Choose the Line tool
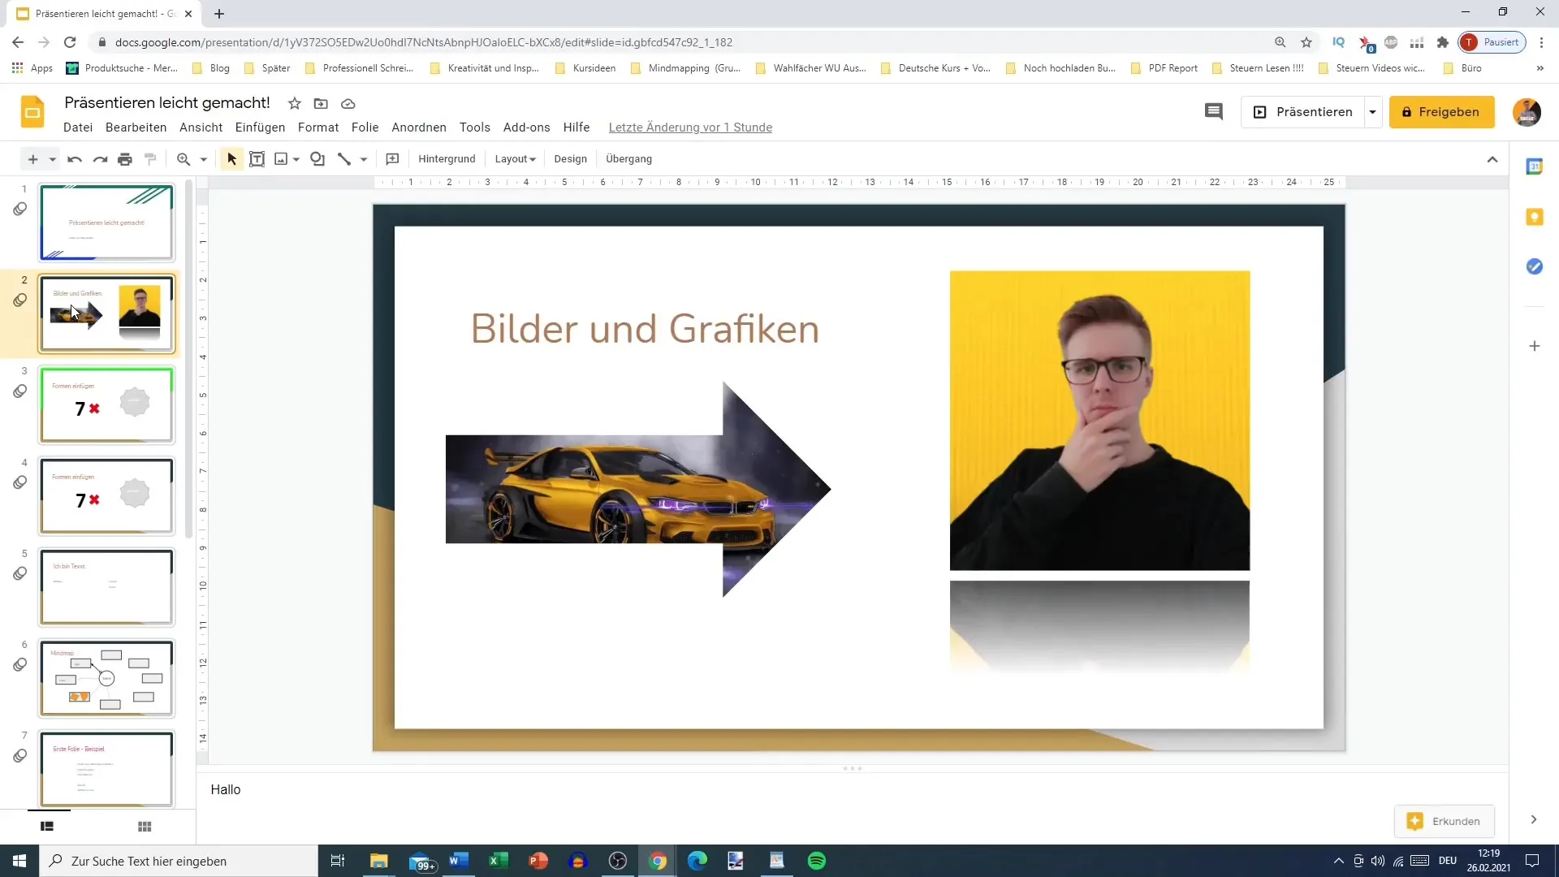 [344, 159]
